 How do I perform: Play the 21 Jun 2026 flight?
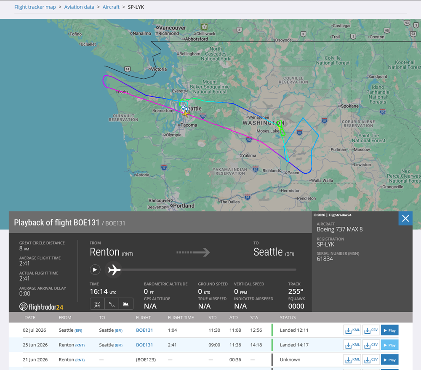pos(389,360)
